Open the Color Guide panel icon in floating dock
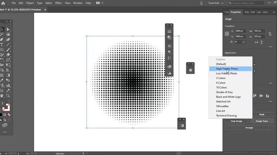The height and width of the screenshot is (155, 277). coord(169,73)
